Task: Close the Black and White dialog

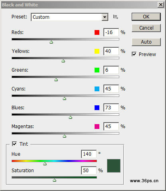Action: pos(161,5)
